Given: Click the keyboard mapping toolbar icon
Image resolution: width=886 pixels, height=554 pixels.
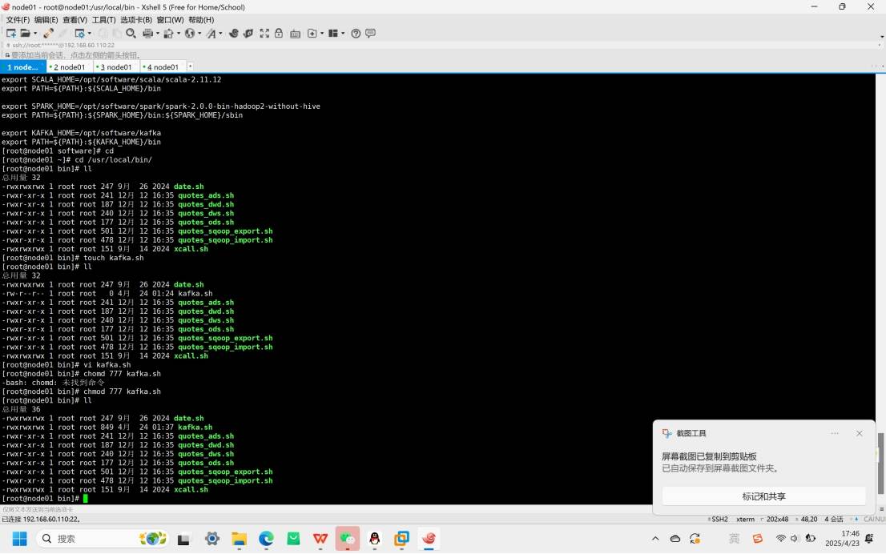Looking at the screenshot, I should tap(295, 34).
